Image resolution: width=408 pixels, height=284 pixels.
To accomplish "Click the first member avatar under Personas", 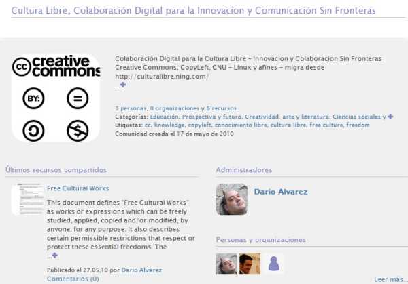I will [226, 264].
